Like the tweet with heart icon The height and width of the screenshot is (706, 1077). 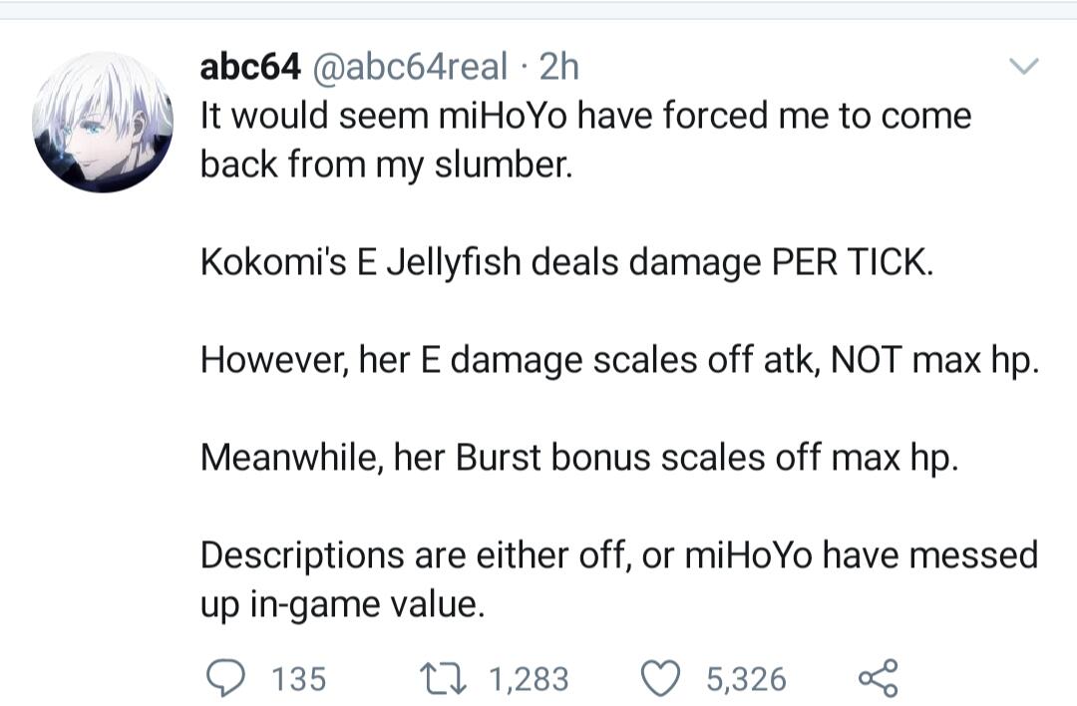[660, 678]
